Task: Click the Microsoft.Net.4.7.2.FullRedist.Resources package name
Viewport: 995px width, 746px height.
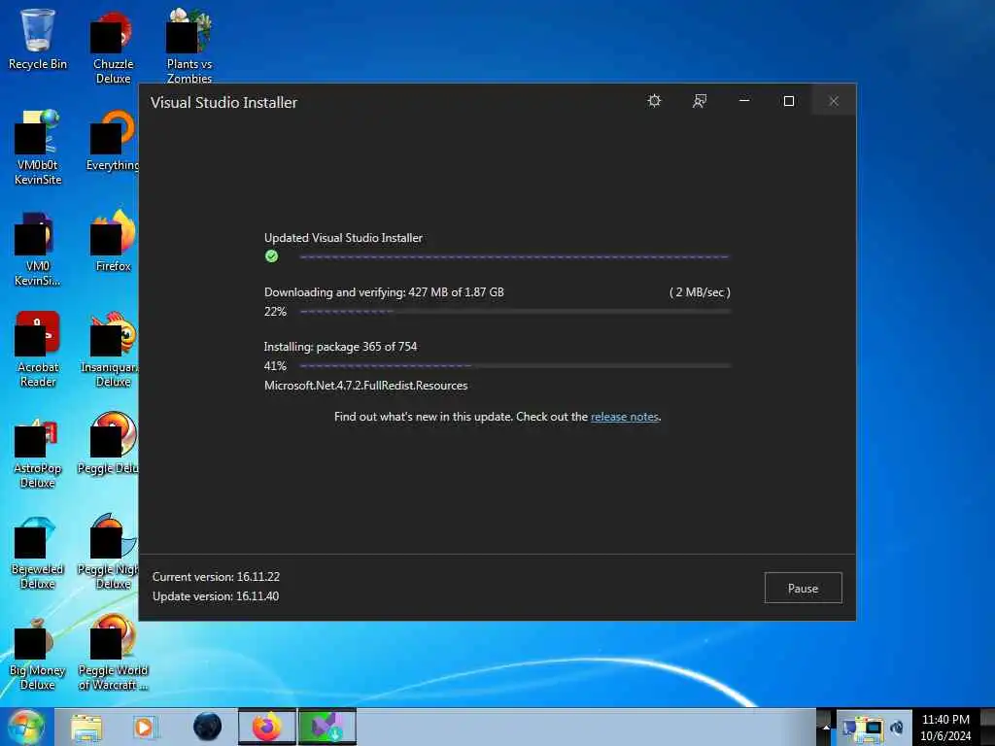Action: click(365, 386)
